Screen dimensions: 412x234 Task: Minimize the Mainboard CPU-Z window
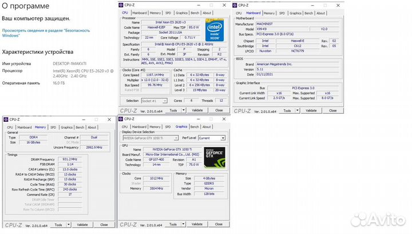(312, 5)
